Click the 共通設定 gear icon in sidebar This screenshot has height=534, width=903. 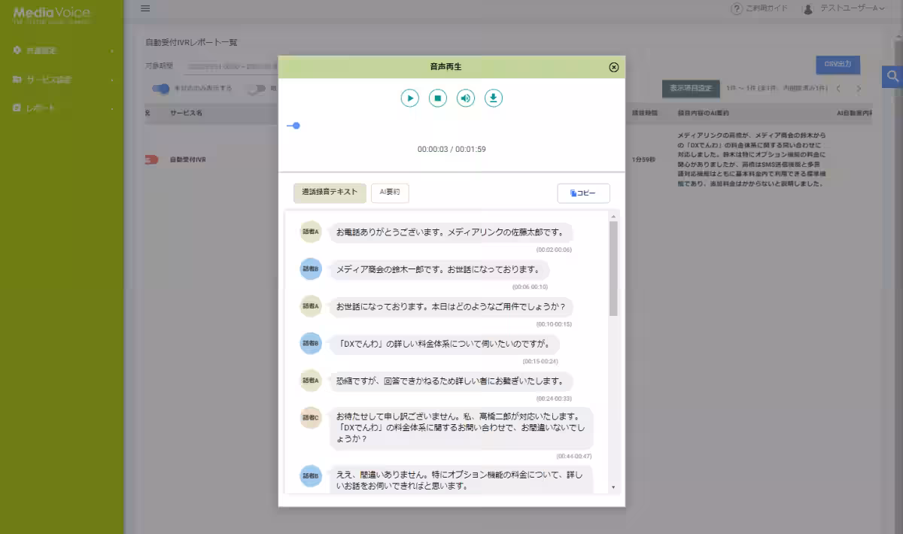[x=17, y=50]
